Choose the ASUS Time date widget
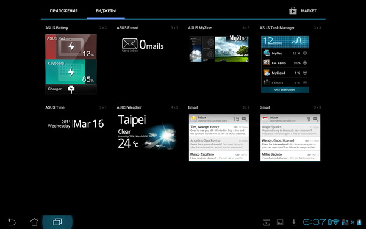The width and height of the screenshot is (366, 229). (x=76, y=124)
